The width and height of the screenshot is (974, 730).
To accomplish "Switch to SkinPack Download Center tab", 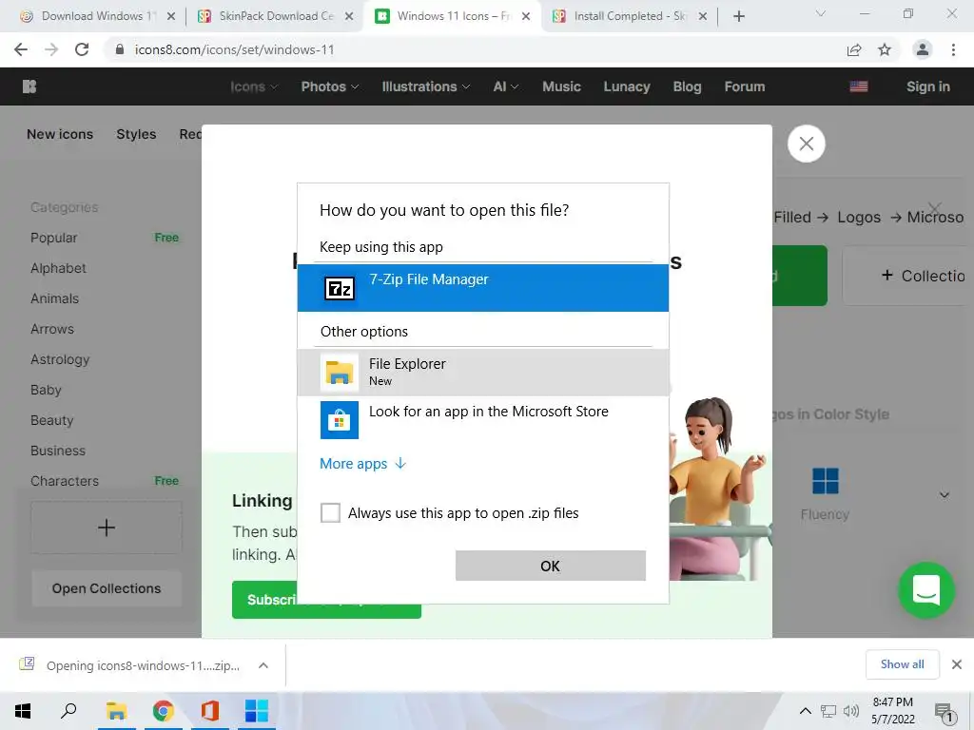I will point(276,16).
